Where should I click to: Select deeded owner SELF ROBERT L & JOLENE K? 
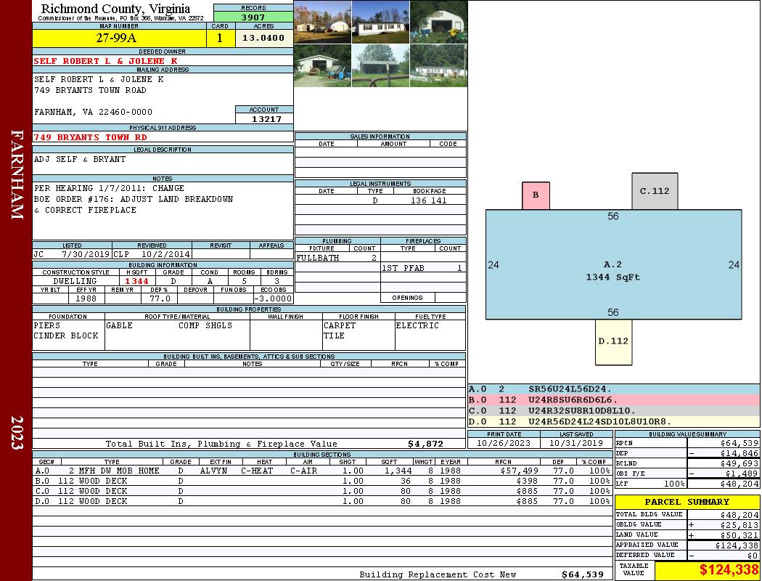coord(105,61)
